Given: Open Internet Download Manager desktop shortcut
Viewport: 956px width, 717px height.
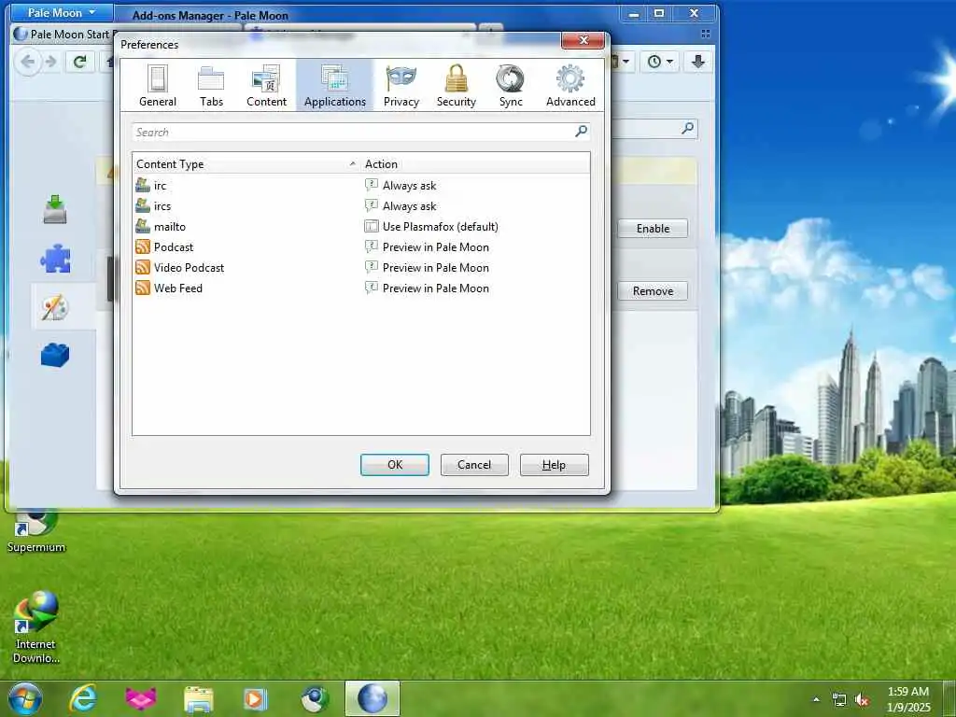Looking at the screenshot, I should (x=36, y=628).
